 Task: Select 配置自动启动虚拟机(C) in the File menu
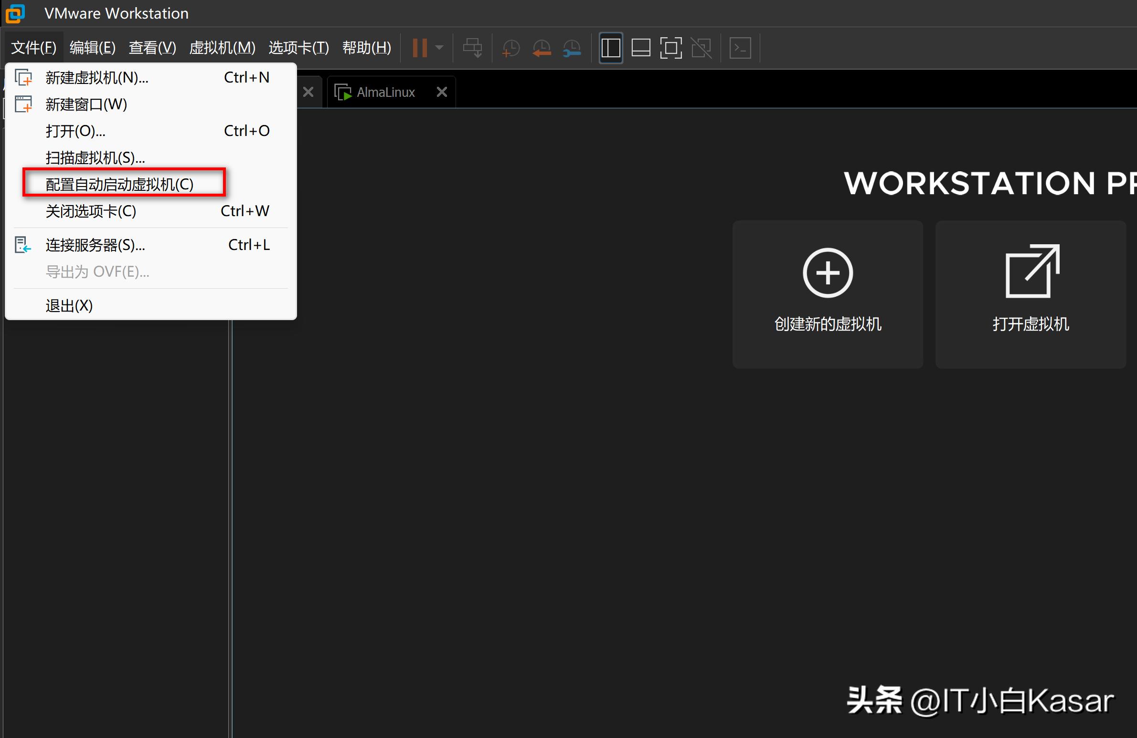tap(119, 184)
